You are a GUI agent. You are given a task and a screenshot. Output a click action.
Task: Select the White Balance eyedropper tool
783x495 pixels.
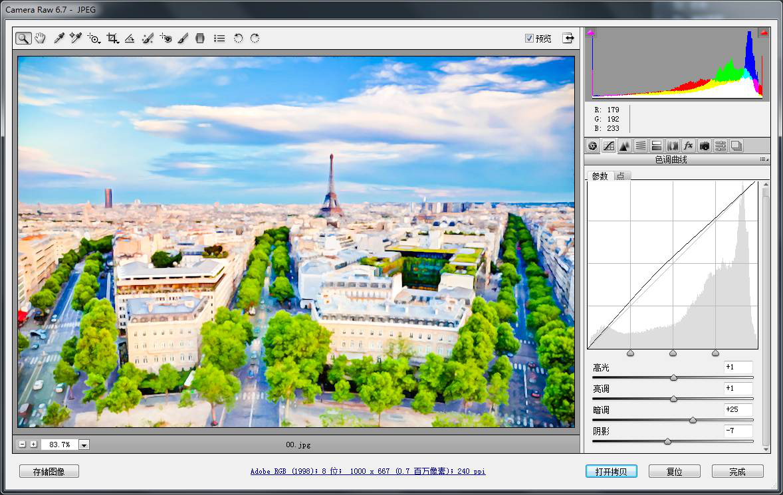59,39
